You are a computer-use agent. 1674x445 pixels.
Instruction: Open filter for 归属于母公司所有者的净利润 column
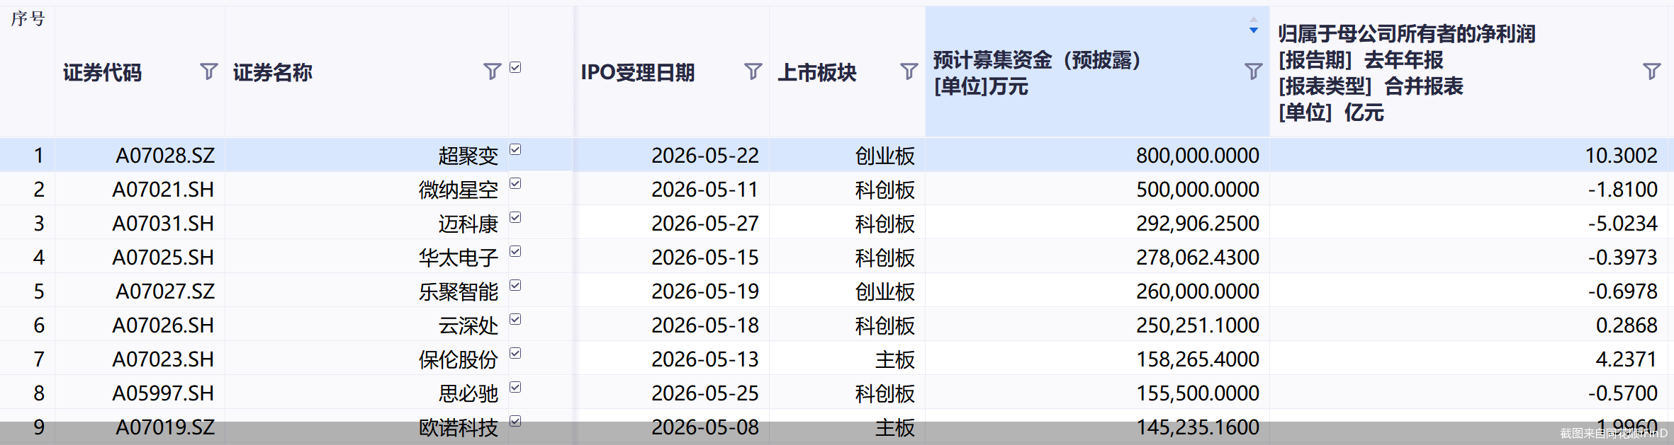[x=1651, y=71]
